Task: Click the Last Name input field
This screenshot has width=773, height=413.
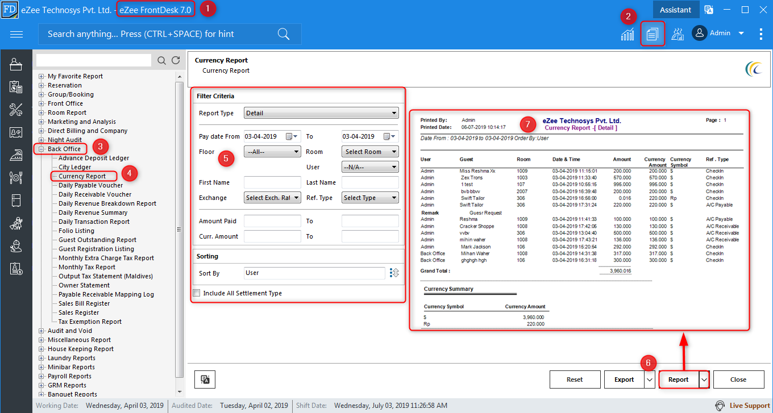Action: coord(370,182)
